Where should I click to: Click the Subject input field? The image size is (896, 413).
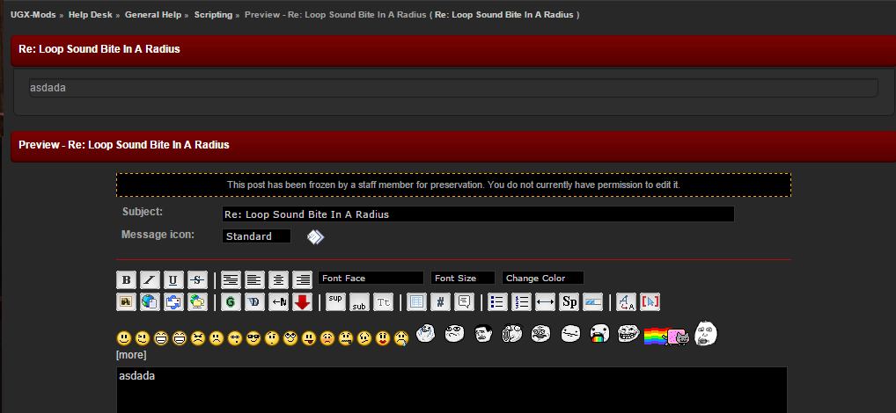[478, 214]
